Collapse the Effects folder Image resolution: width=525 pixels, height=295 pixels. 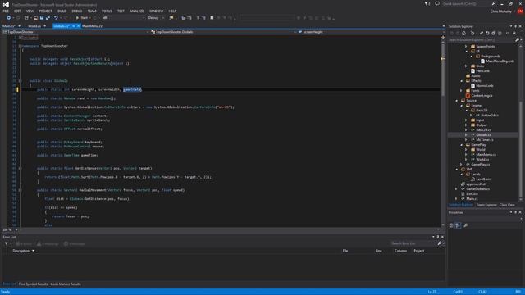(461, 81)
